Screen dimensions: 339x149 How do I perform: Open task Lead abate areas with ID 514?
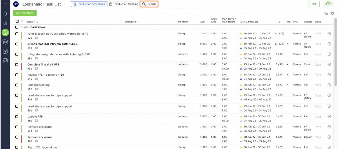(x=50, y=95)
